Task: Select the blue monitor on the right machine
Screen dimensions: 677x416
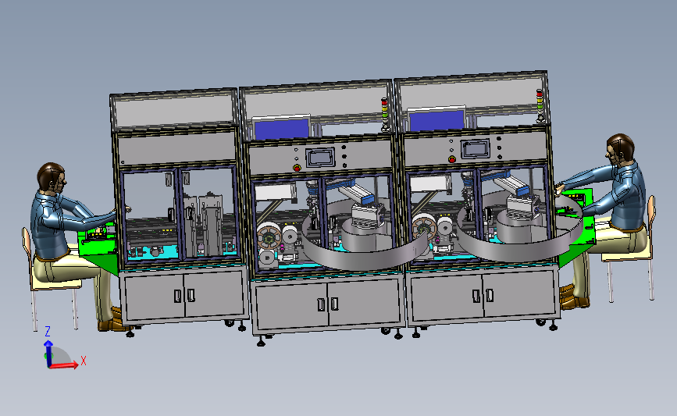Action: coord(437,119)
